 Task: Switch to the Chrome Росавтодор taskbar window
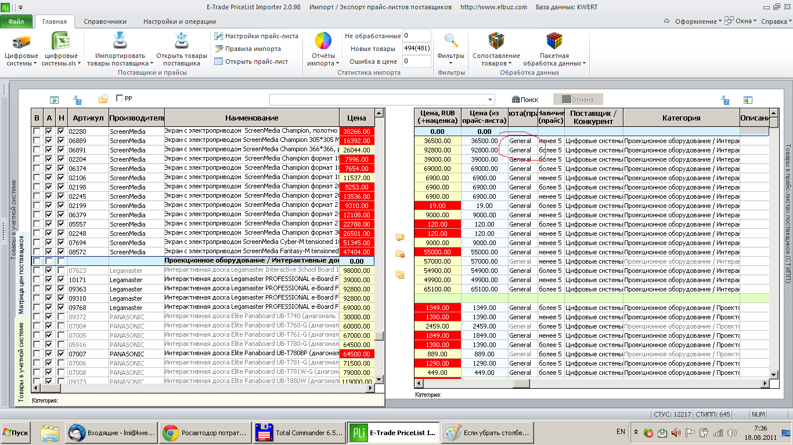point(204,432)
